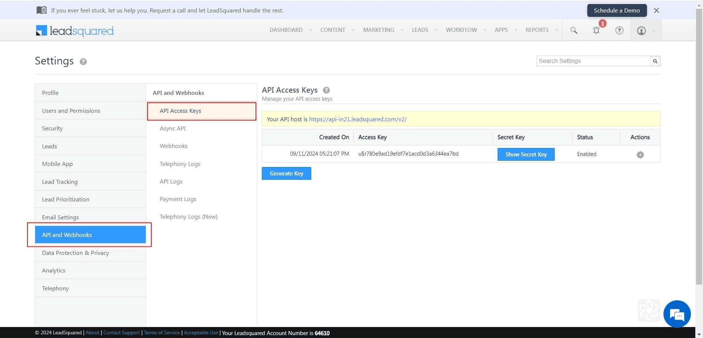The width and height of the screenshot is (703, 338).
Task: Select Security settings section
Action: 90,129
